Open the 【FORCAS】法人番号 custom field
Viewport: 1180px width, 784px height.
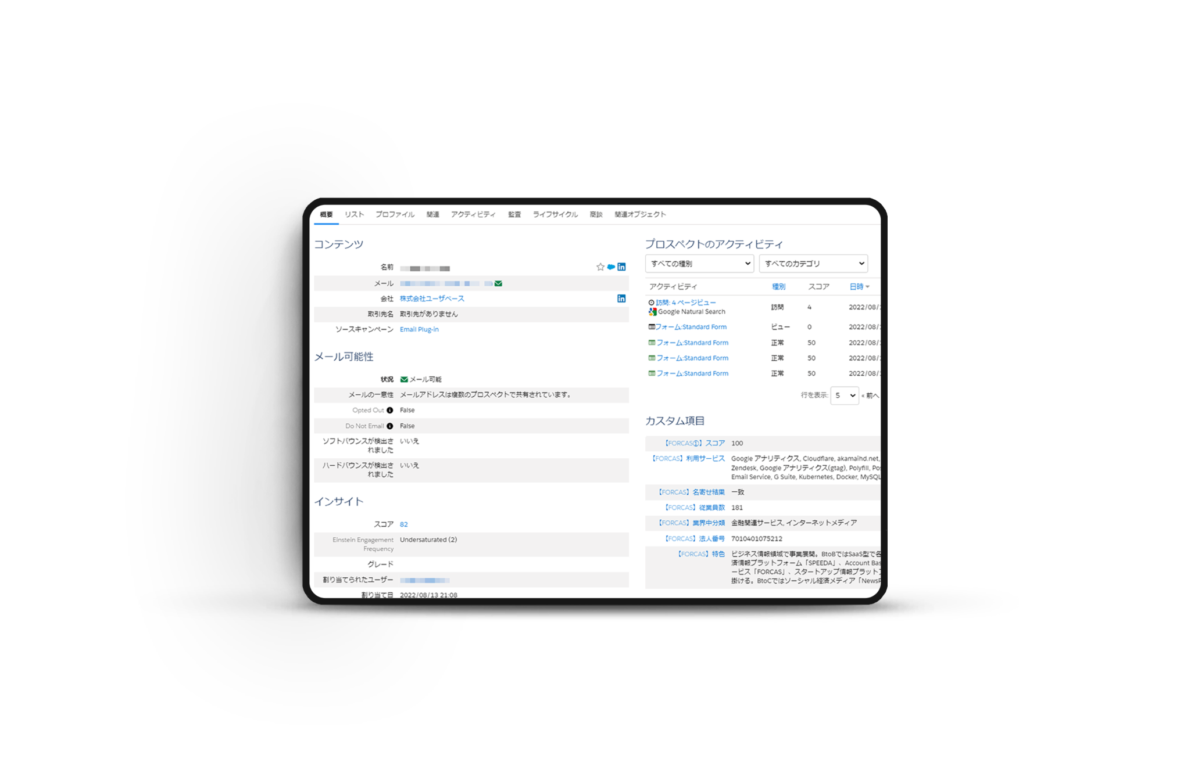pyautogui.click(x=693, y=539)
